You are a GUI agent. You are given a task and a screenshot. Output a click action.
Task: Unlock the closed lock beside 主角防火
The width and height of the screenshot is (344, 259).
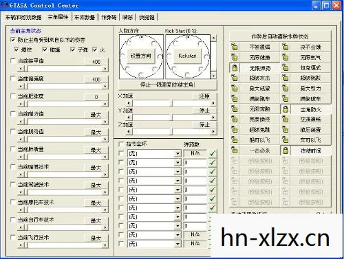286,109
